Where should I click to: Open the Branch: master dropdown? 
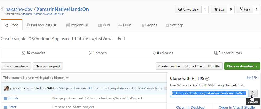pos(16,66)
